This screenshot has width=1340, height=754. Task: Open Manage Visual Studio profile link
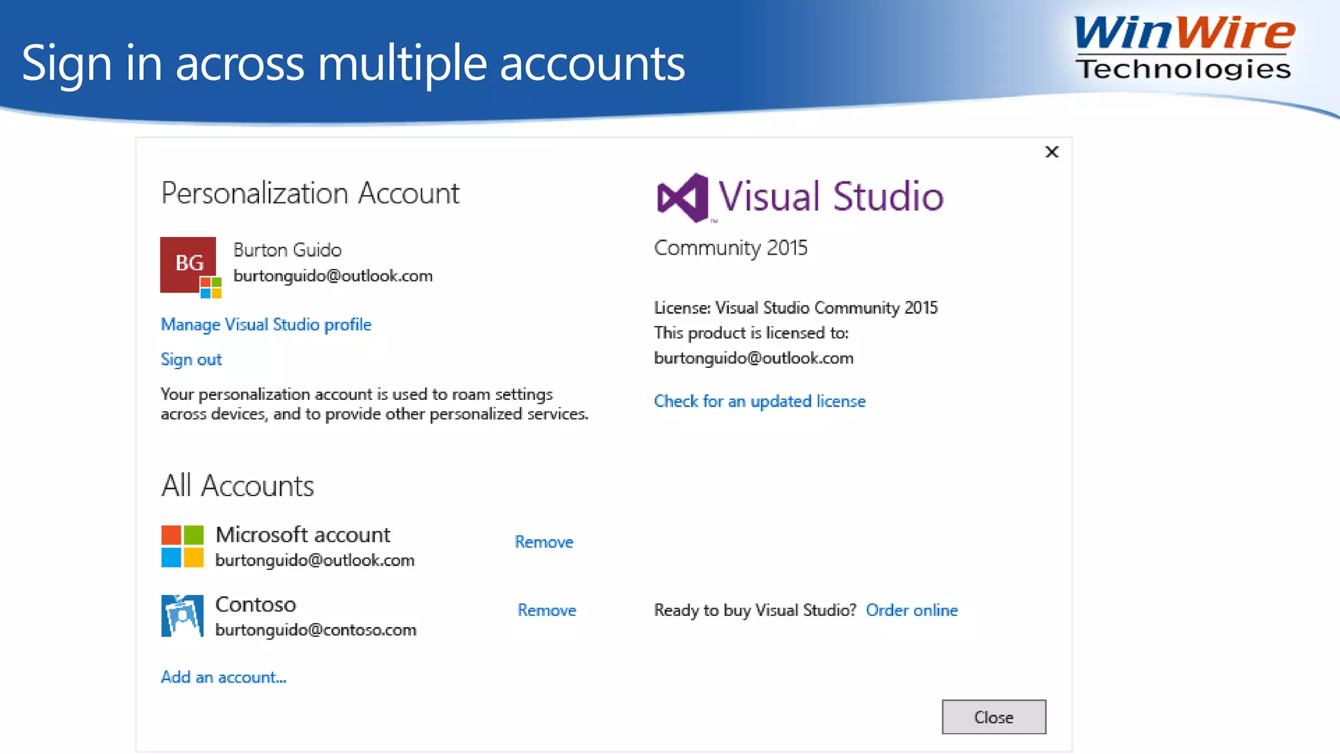tap(266, 325)
